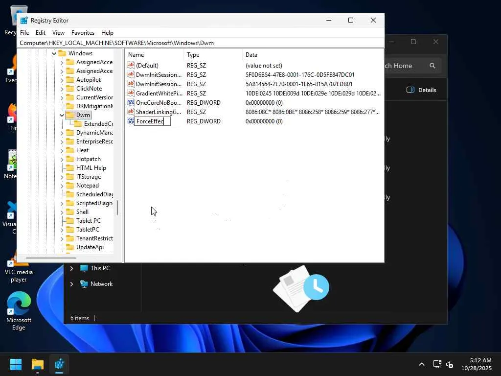Open the View menu
The height and width of the screenshot is (376, 501).
click(x=59, y=33)
